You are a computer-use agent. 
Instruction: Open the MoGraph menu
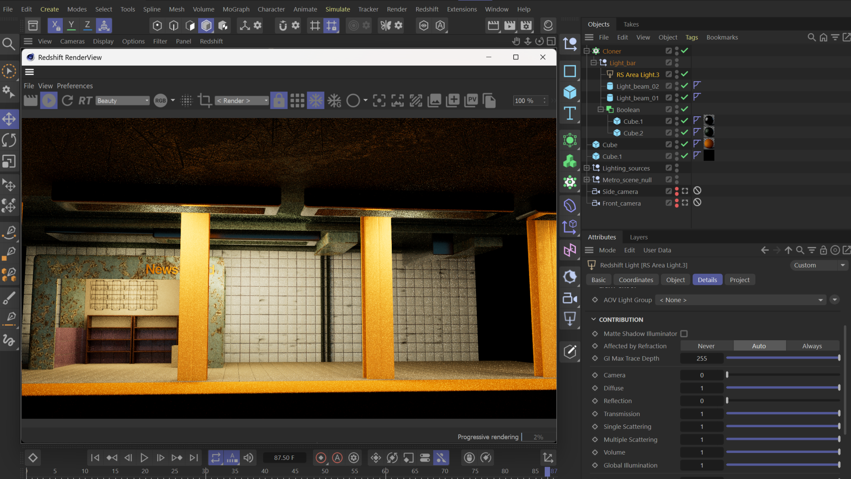(x=236, y=9)
